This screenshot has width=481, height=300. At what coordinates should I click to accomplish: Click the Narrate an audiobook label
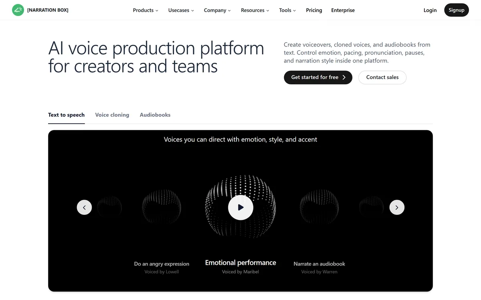(x=319, y=264)
